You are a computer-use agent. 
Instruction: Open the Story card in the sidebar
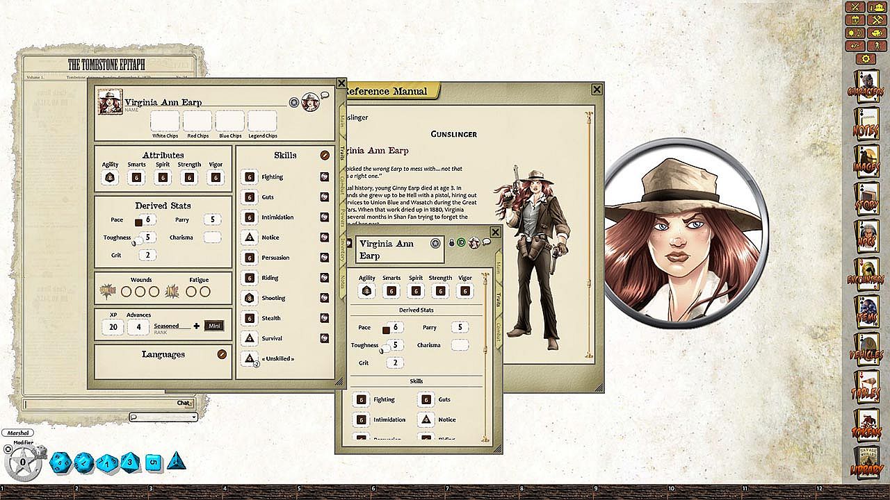[866, 198]
